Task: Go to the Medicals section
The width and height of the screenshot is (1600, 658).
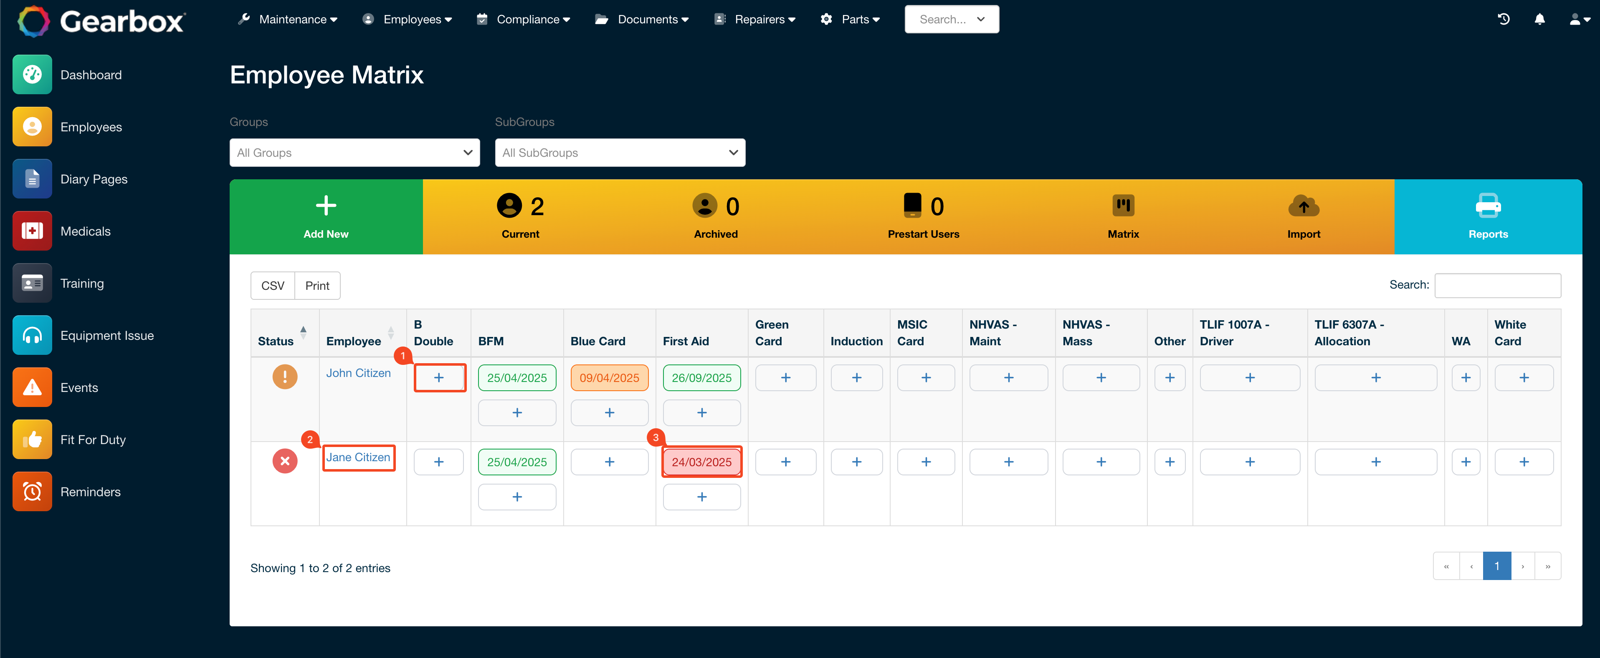Action: [86, 231]
